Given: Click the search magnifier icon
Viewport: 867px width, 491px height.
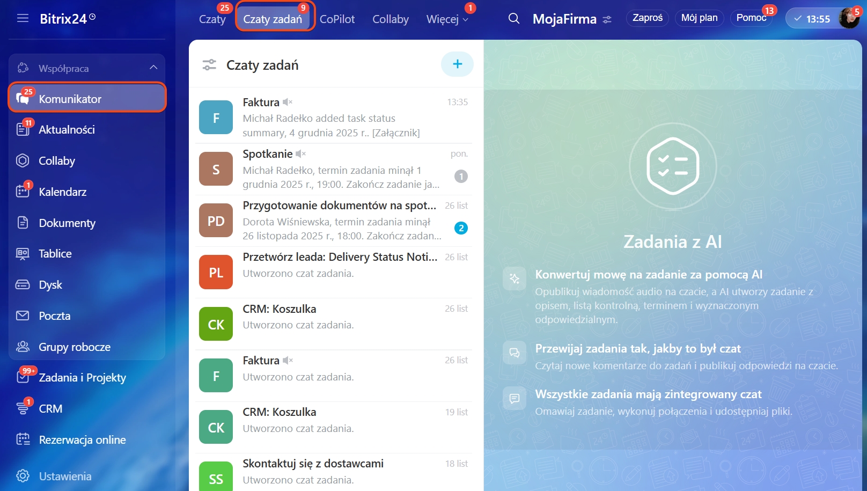Looking at the screenshot, I should tap(514, 19).
